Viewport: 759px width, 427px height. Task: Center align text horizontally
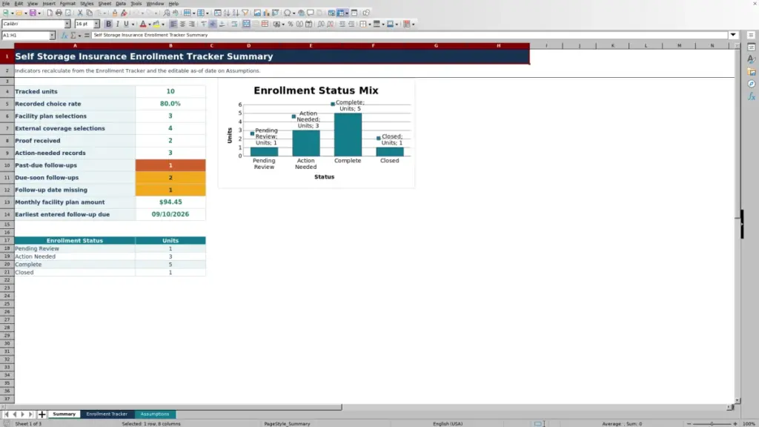pos(182,24)
